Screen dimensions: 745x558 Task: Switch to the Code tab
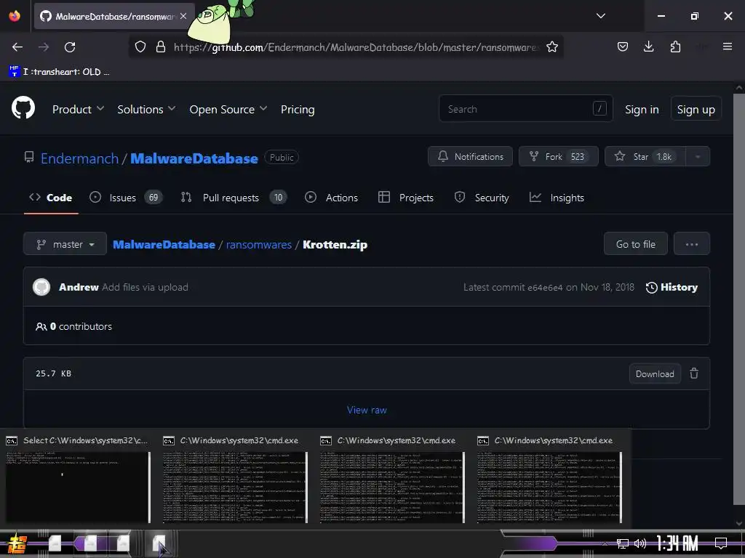coord(51,198)
